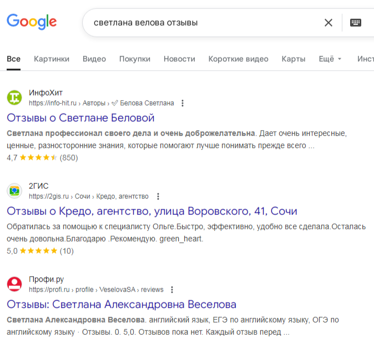Expand the Ещё dropdown menu

330,59
